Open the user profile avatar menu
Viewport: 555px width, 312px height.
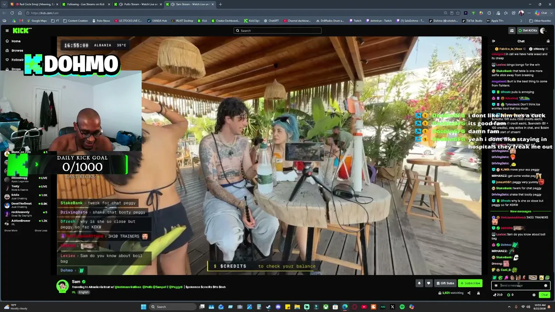543,30
